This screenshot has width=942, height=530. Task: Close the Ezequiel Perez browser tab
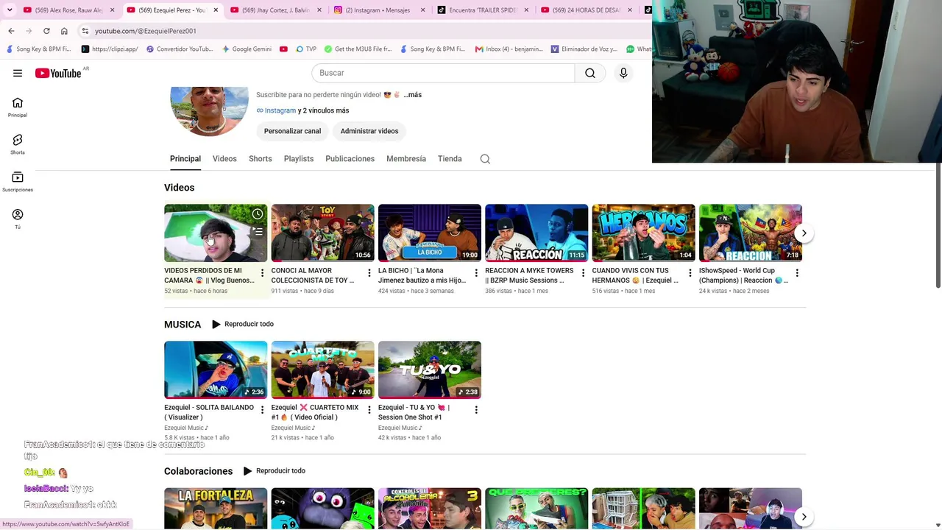216,10
